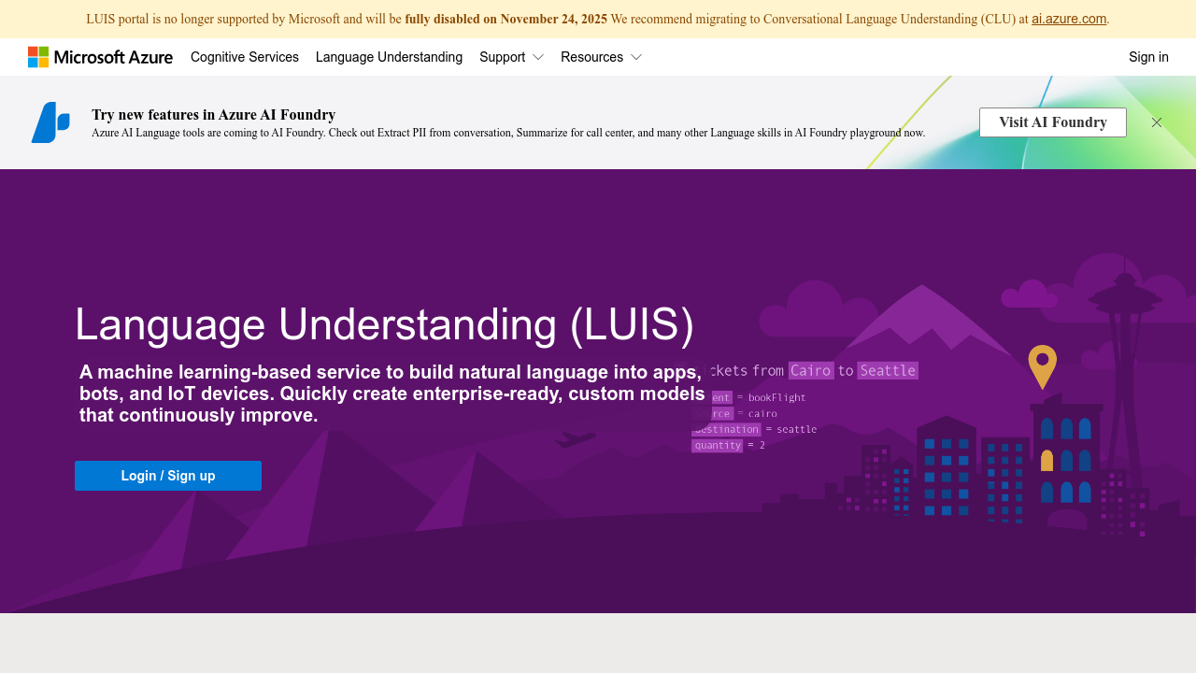This screenshot has width=1196, height=673.
Task: Click the four-square Microsoft icon
Action: coord(39,57)
